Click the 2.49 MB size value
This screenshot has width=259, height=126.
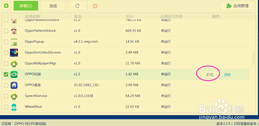click(132, 52)
